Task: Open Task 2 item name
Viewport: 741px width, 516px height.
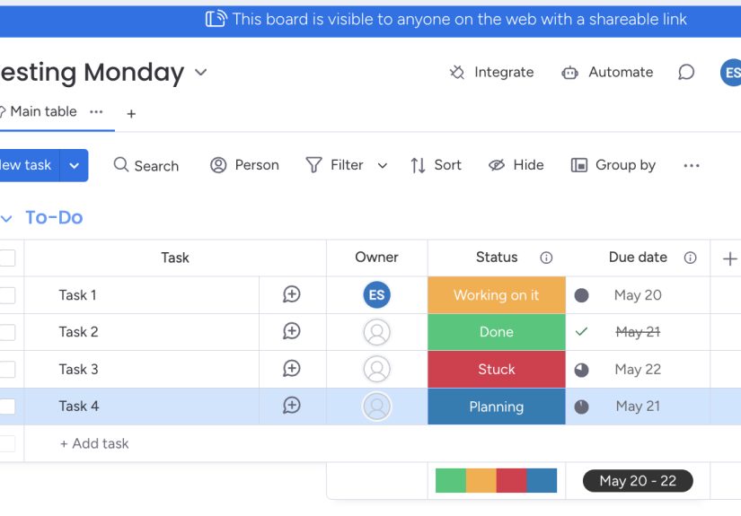Action: pyautogui.click(x=78, y=332)
